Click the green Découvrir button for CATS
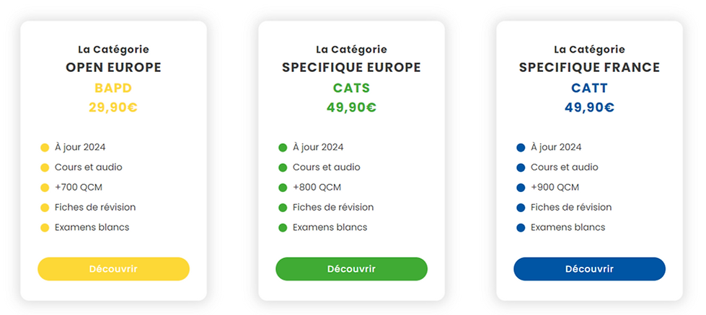 pos(352,269)
